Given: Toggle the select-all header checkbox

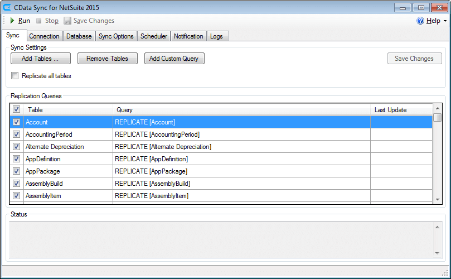Looking at the screenshot, I should [16, 110].
